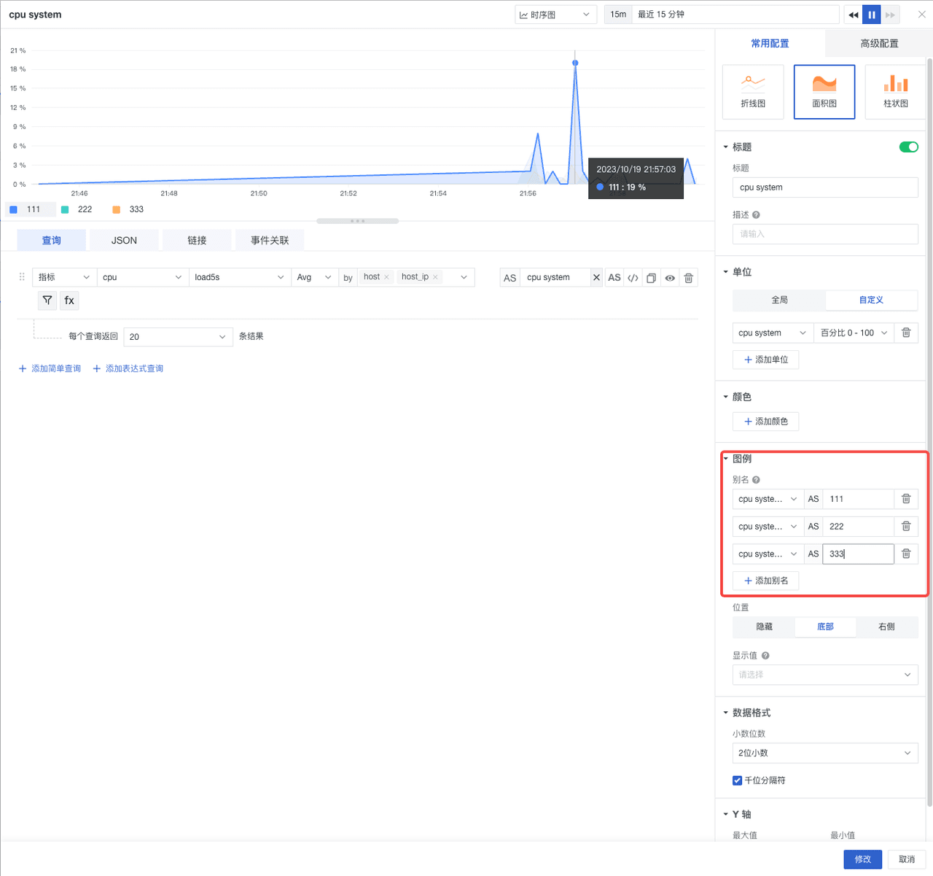Screen dimensions: 933x876
Task: Click help icon next to description label
Action: pyautogui.click(x=756, y=214)
